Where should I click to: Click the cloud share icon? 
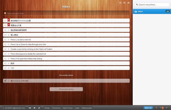[x=129, y=3]
